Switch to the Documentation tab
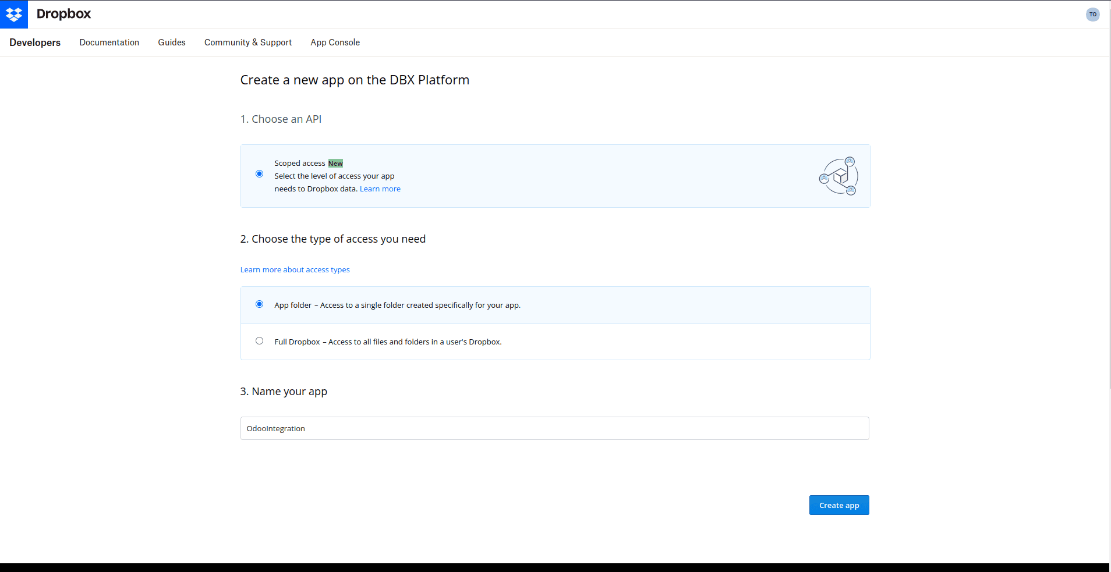 (x=109, y=42)
